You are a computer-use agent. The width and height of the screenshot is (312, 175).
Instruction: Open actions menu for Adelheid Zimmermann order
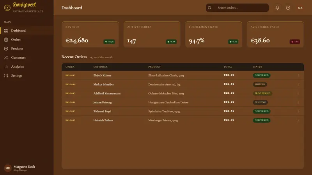tap(298, 93)
